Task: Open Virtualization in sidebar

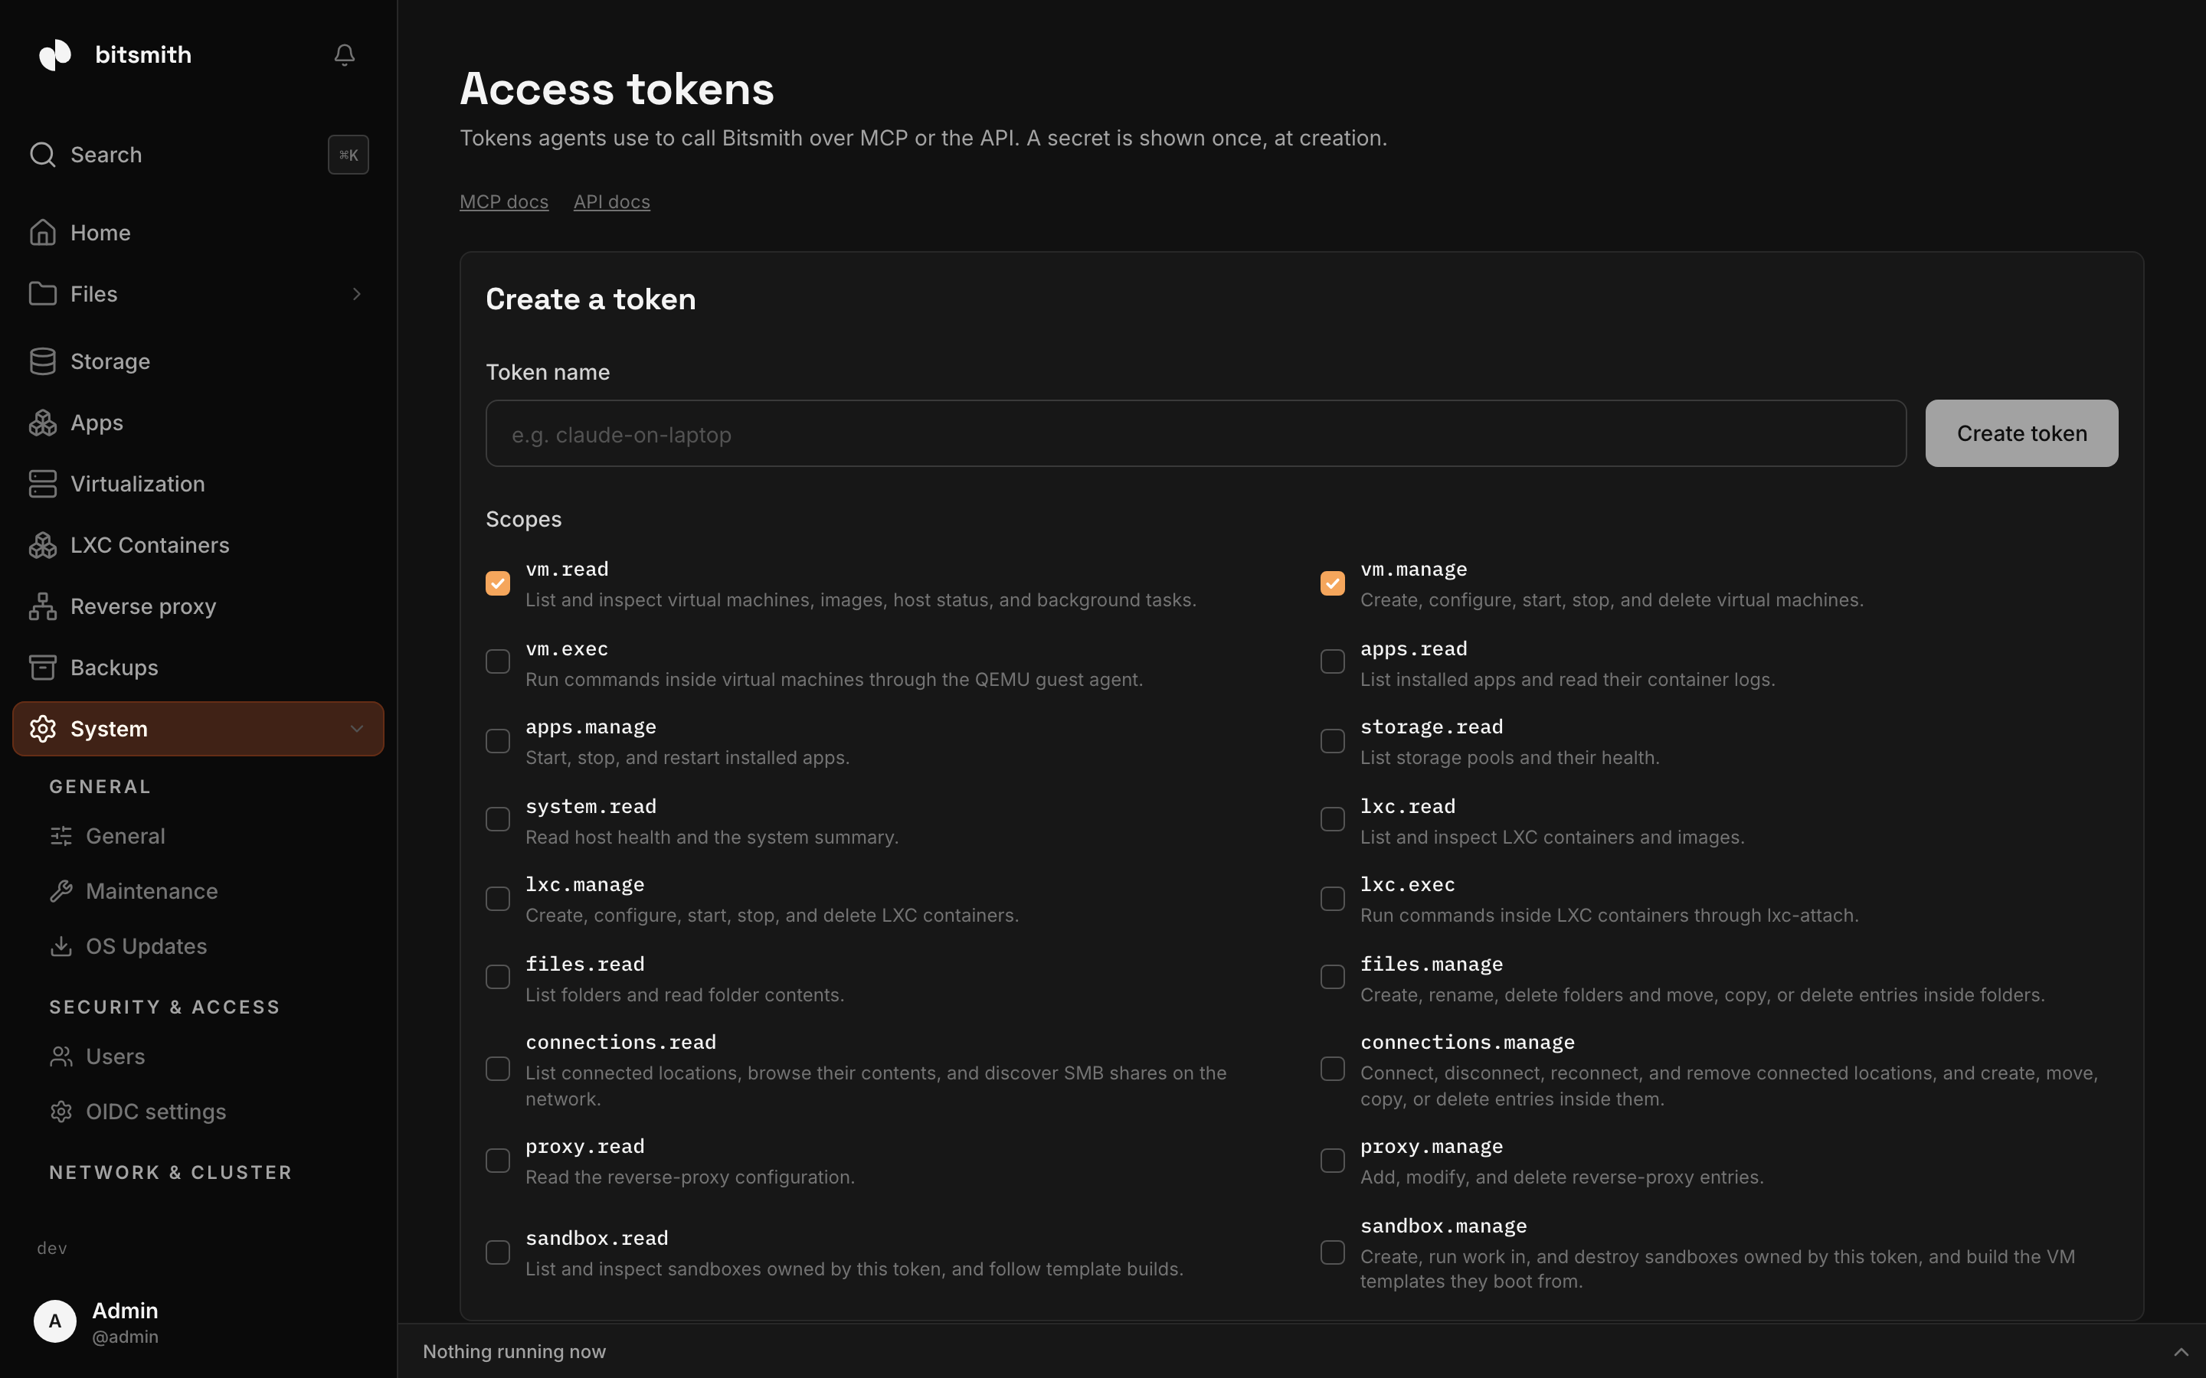Action: [x=198, y=484]
